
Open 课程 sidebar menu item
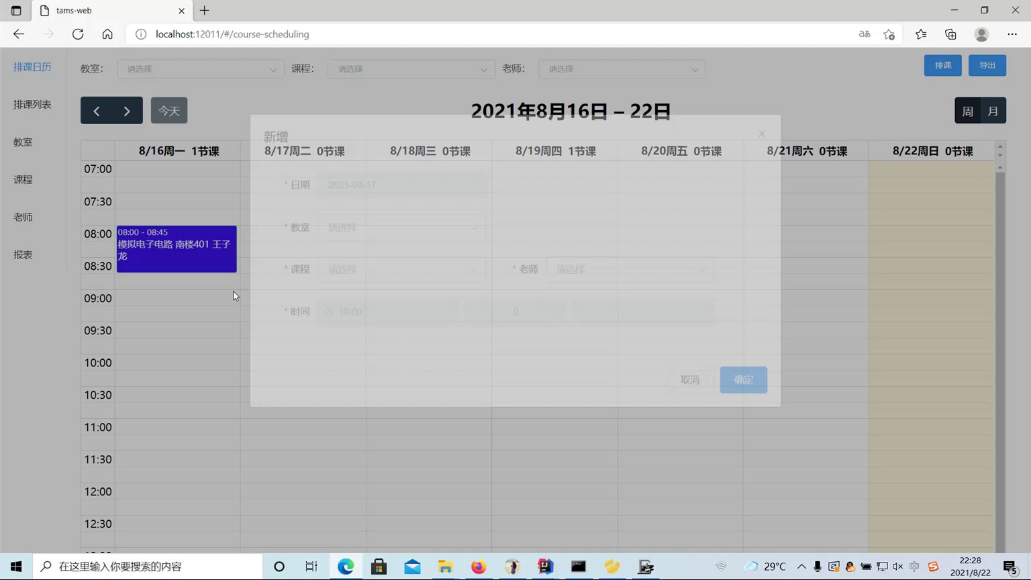(x=23, y=180)
